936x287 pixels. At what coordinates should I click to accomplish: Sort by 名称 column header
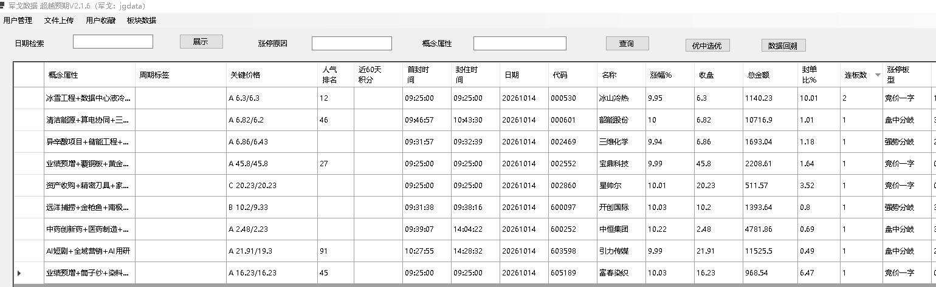621,75
